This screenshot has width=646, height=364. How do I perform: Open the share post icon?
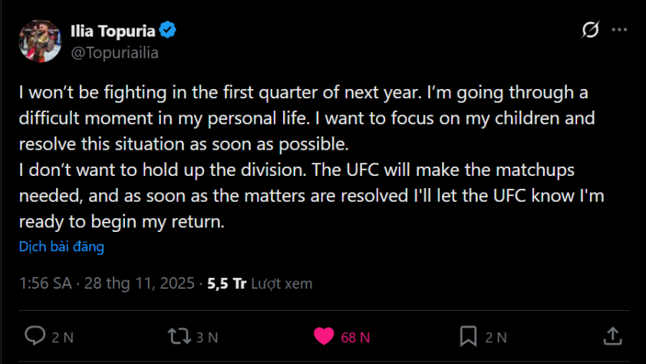tap(612, 336)
